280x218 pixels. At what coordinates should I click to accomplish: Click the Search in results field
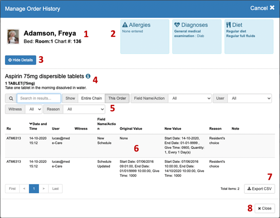(39, 98)
